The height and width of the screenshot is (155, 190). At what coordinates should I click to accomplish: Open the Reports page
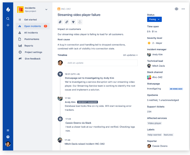tap(33, 46)
